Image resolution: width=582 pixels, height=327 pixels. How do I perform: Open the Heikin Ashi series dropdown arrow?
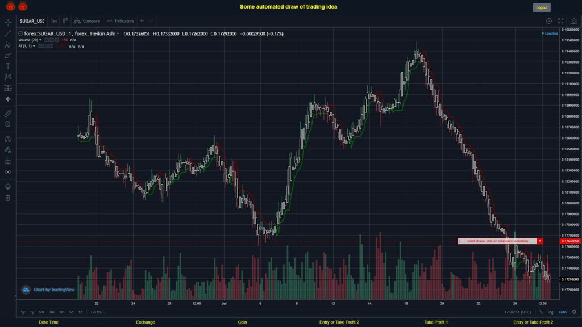pos(118,33)
